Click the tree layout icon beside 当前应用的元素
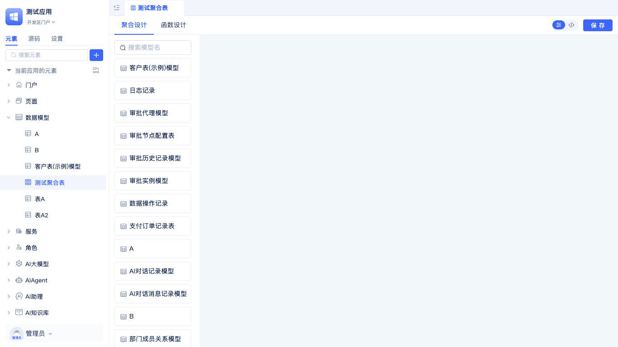Screen dimensions: 618x347 (96, 70)
